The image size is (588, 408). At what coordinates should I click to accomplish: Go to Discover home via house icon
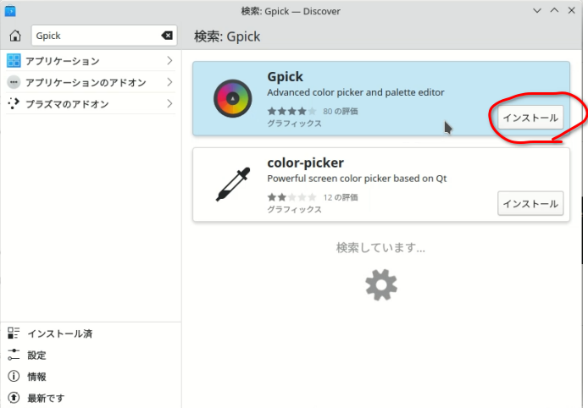click(15, 36)
